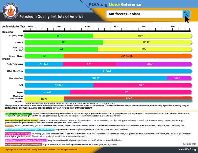The height and width of the screenshot is (153, 198).
Task: Click the blue SHOAT bar for Mercedes-Benz
Action: [96, 78]
